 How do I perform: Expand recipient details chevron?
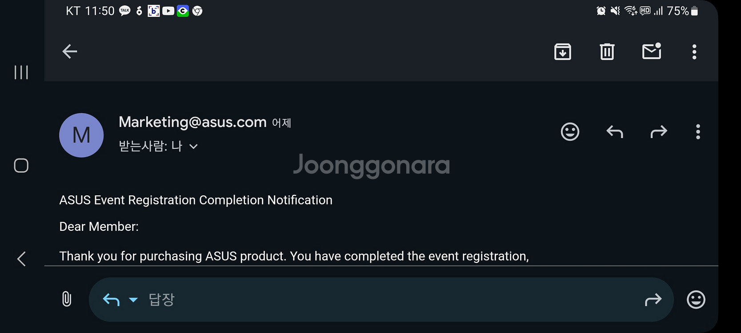coord(193,147)
